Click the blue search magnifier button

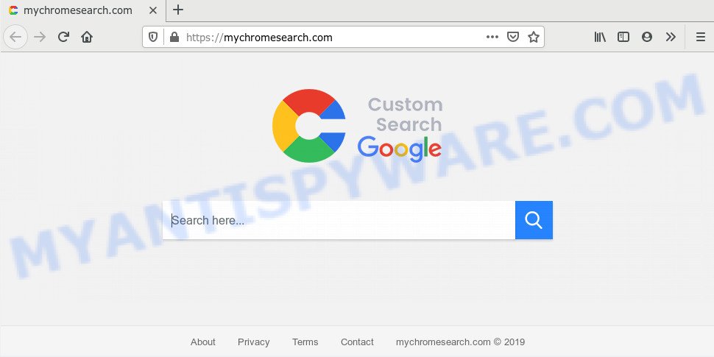(534, 220)
